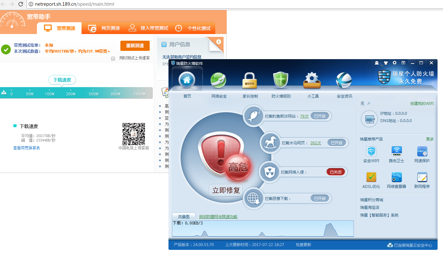Click the Chrome back arrow
The image size is (443, 254).
point(4,4)
